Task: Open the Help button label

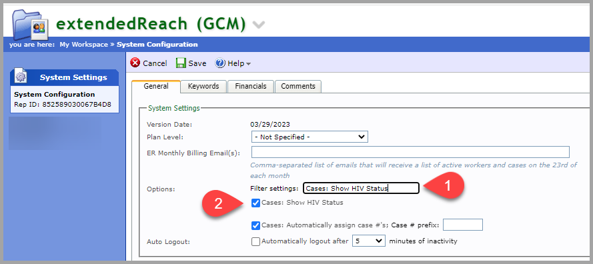Action: pos(235,63)
